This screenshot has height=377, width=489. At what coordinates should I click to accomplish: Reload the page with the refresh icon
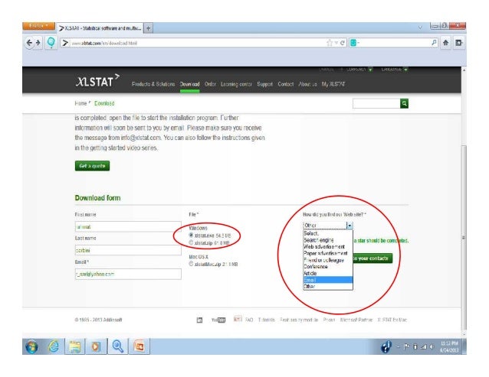(342, 43)
